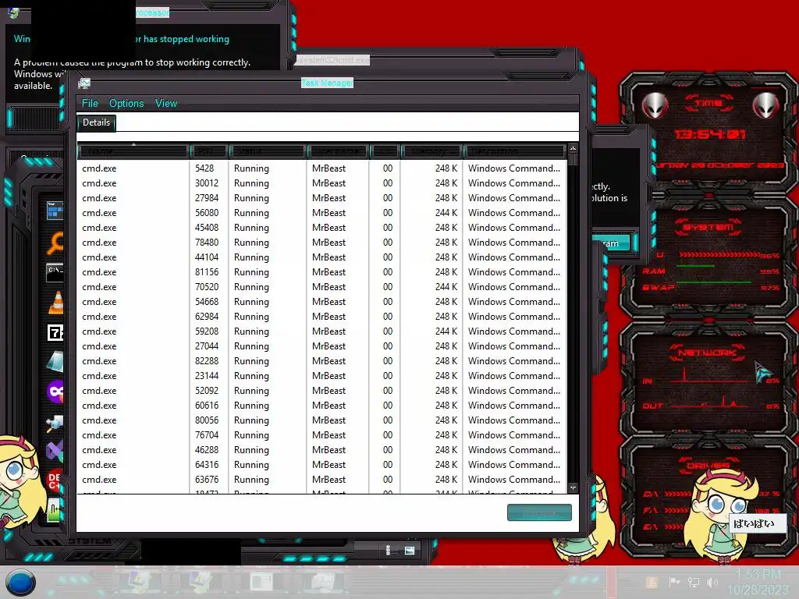Click the network tray icon
This screenshot has width=799, height=599.
(694, 582)
